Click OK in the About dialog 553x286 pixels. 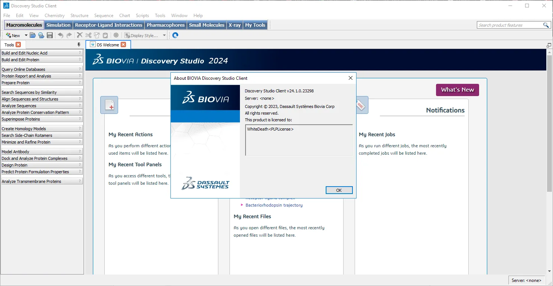(339, 190)
